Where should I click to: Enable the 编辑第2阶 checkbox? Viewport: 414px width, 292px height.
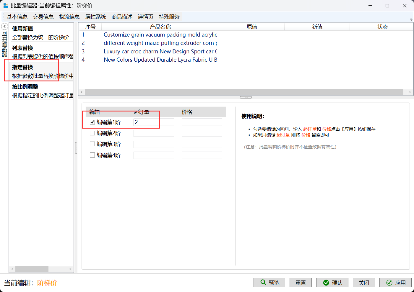tap(92, 133)
